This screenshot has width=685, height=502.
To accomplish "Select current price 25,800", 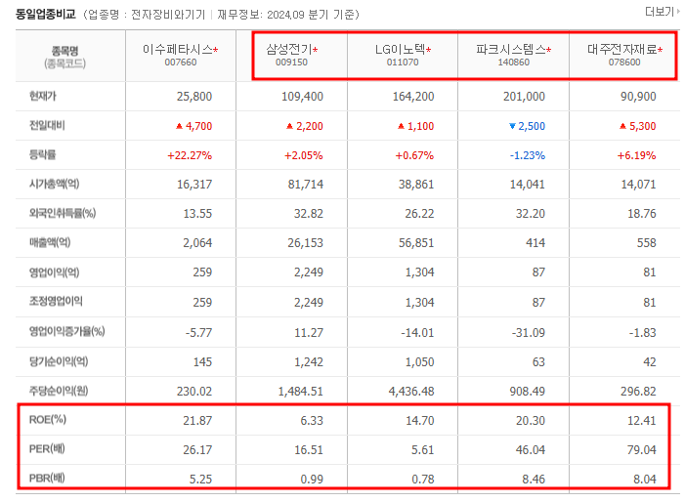I will tap(193, 97).
